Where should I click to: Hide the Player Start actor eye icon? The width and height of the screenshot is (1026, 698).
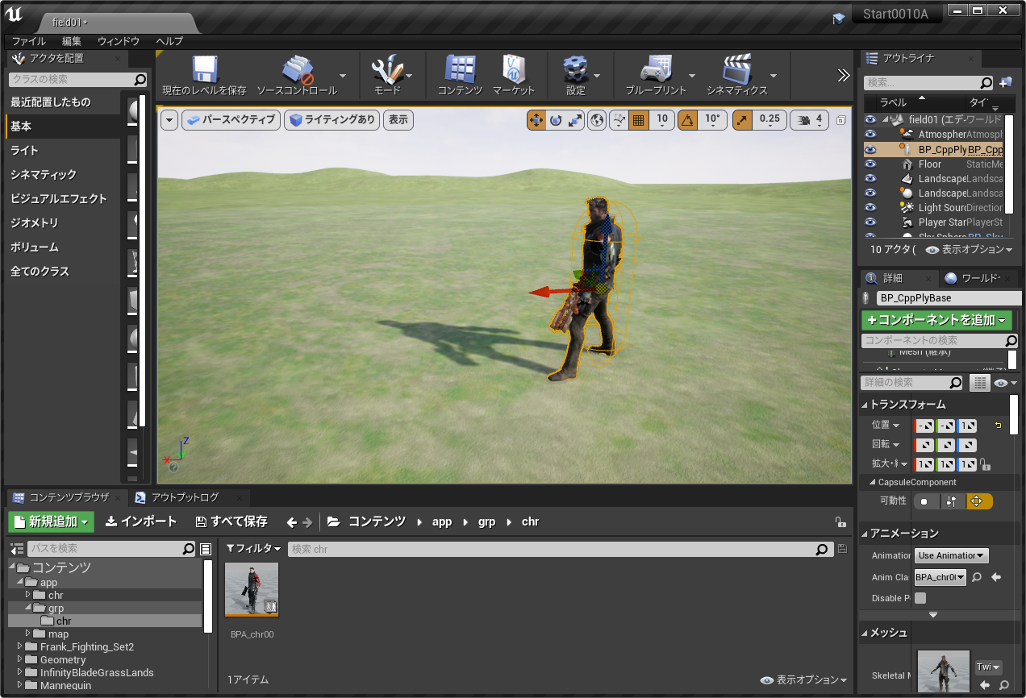(870, 222)
